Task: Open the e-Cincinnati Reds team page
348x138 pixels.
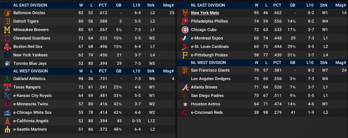Action: click(207, 112)
